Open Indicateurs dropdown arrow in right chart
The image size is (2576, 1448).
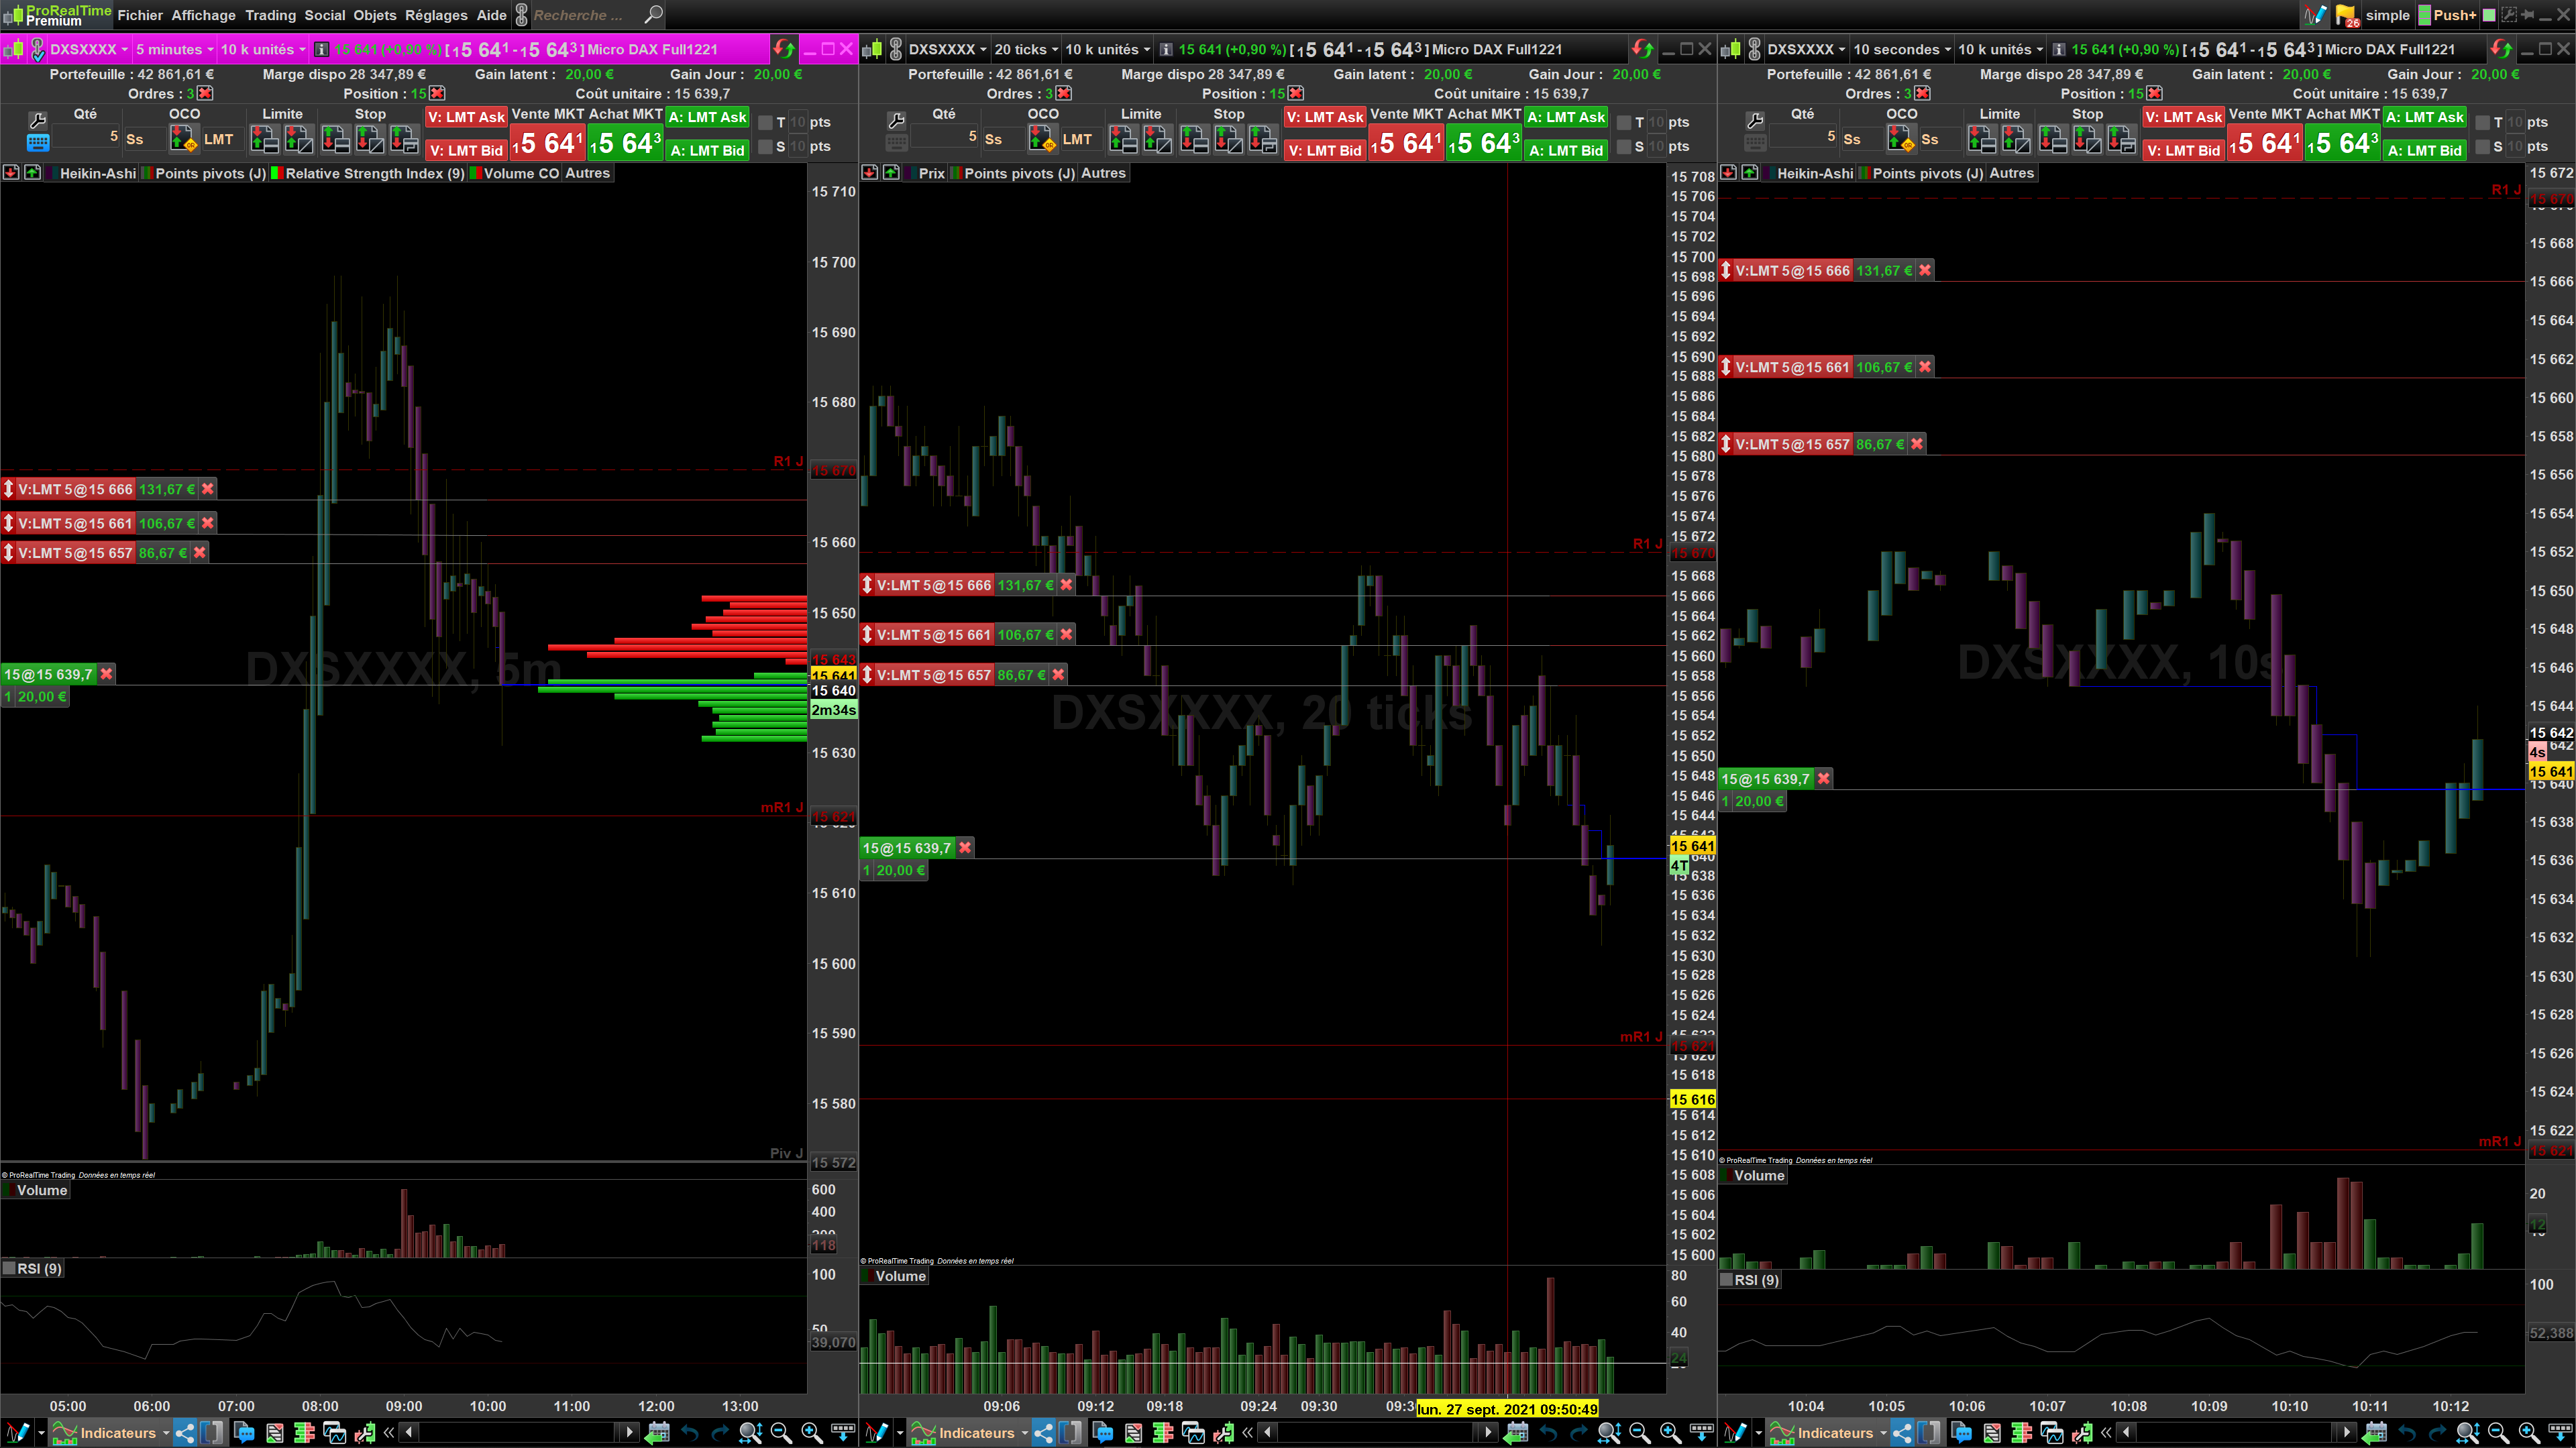click(1884, 1433)
